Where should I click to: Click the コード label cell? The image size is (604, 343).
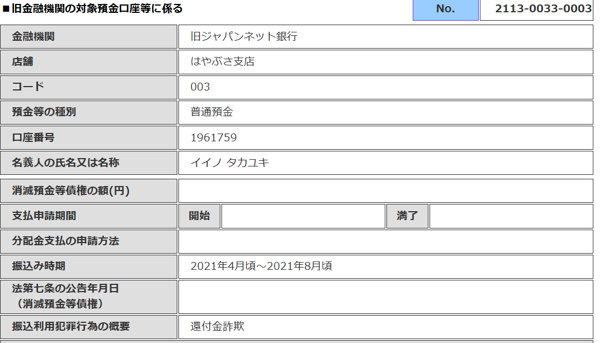(88, 87)
